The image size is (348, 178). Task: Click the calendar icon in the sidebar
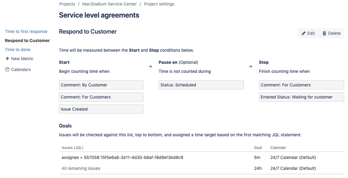[x=7, y=70]
